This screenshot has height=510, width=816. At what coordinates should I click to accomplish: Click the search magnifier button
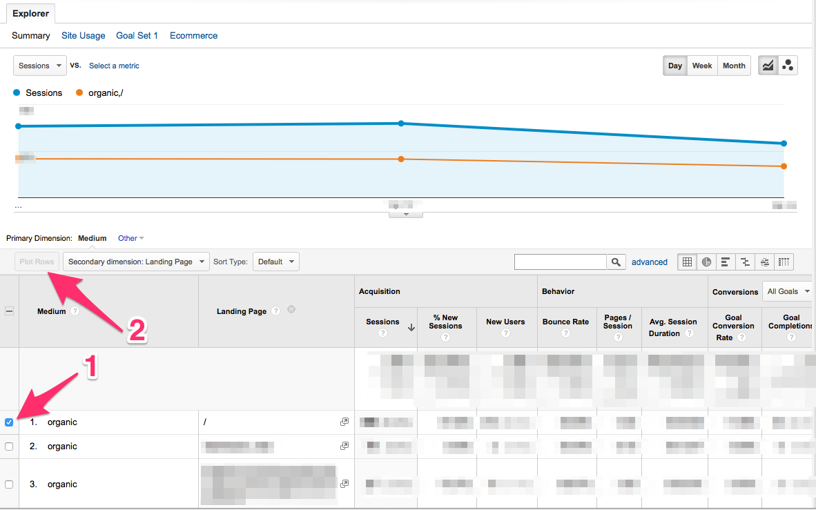(x=616, y=262)
